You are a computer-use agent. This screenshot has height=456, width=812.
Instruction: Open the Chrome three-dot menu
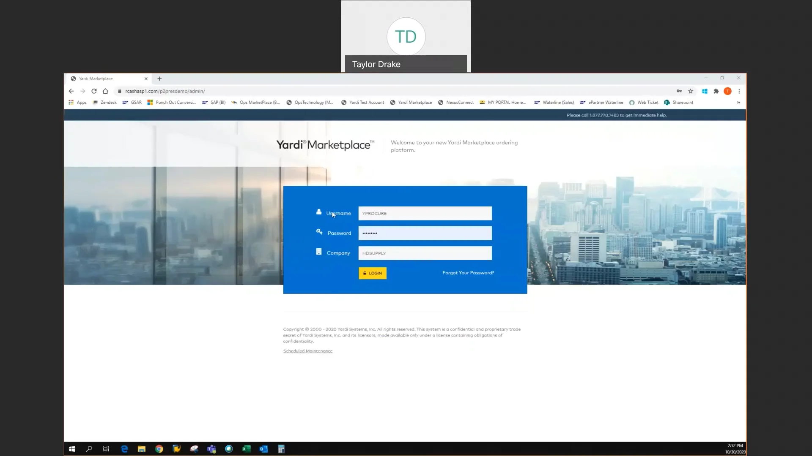(x=739, y=91)
